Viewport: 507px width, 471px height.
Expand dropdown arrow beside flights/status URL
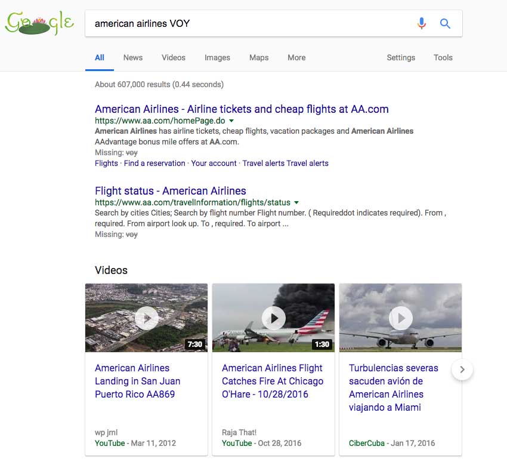[x=296, y=202]
